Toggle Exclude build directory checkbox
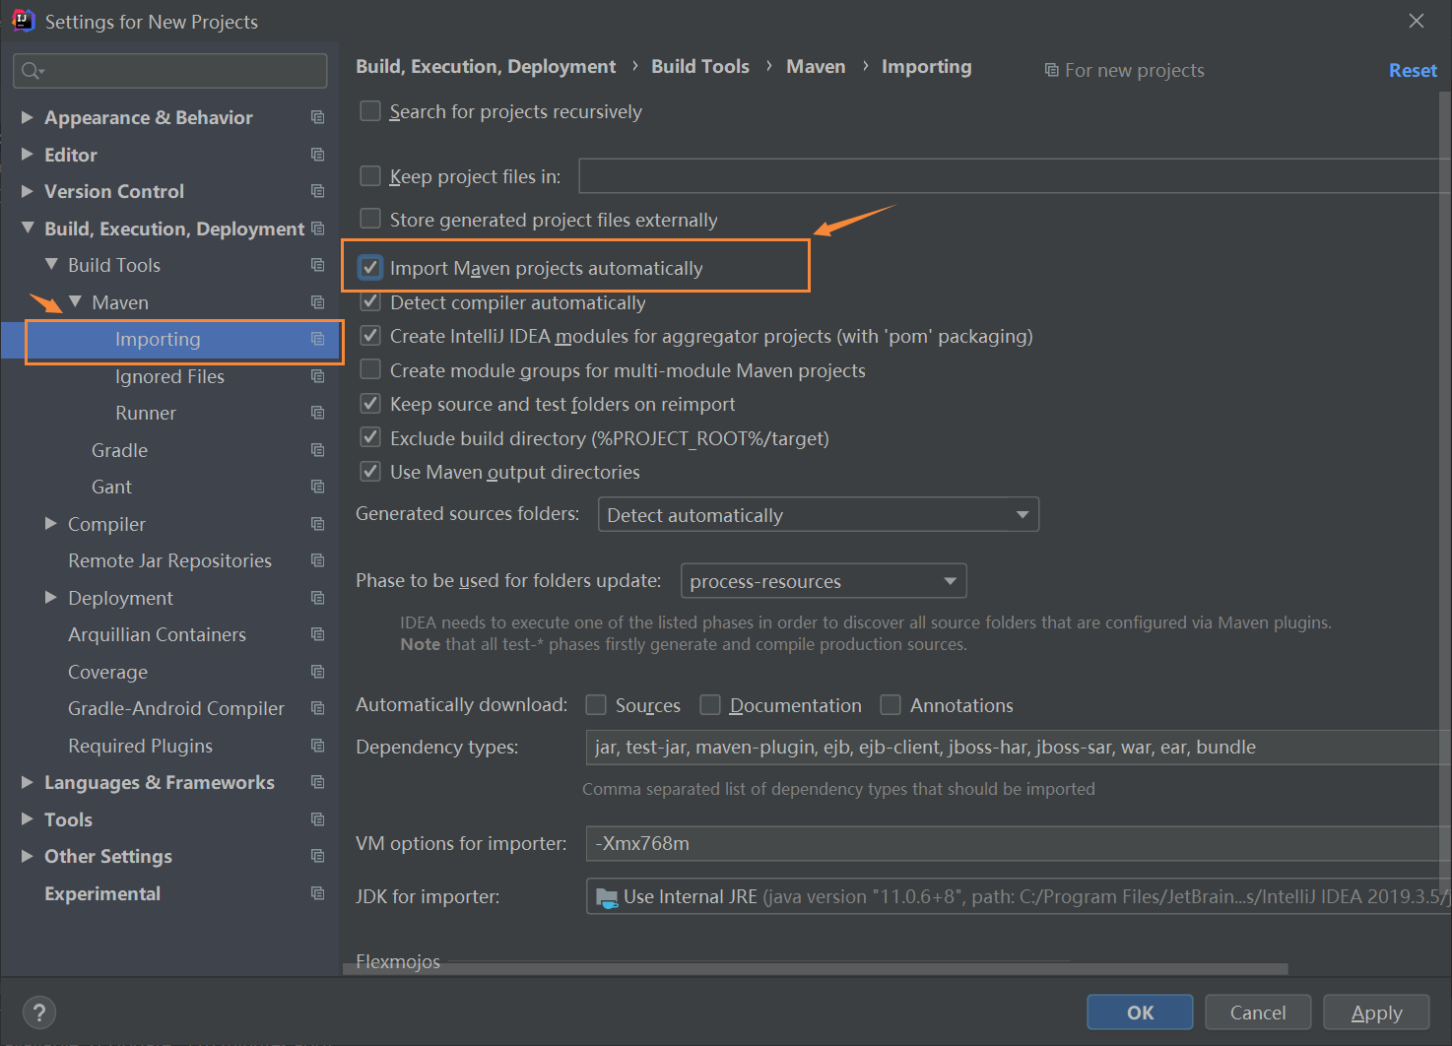This screenshot has width=1452, height=1046. point(370,437)
